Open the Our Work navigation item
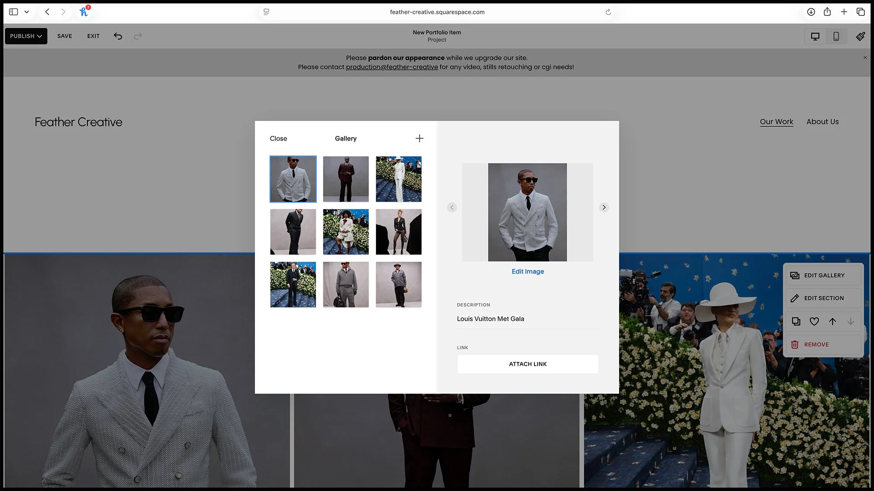Viewport: 874px width, 491px height. coord(777,121)
